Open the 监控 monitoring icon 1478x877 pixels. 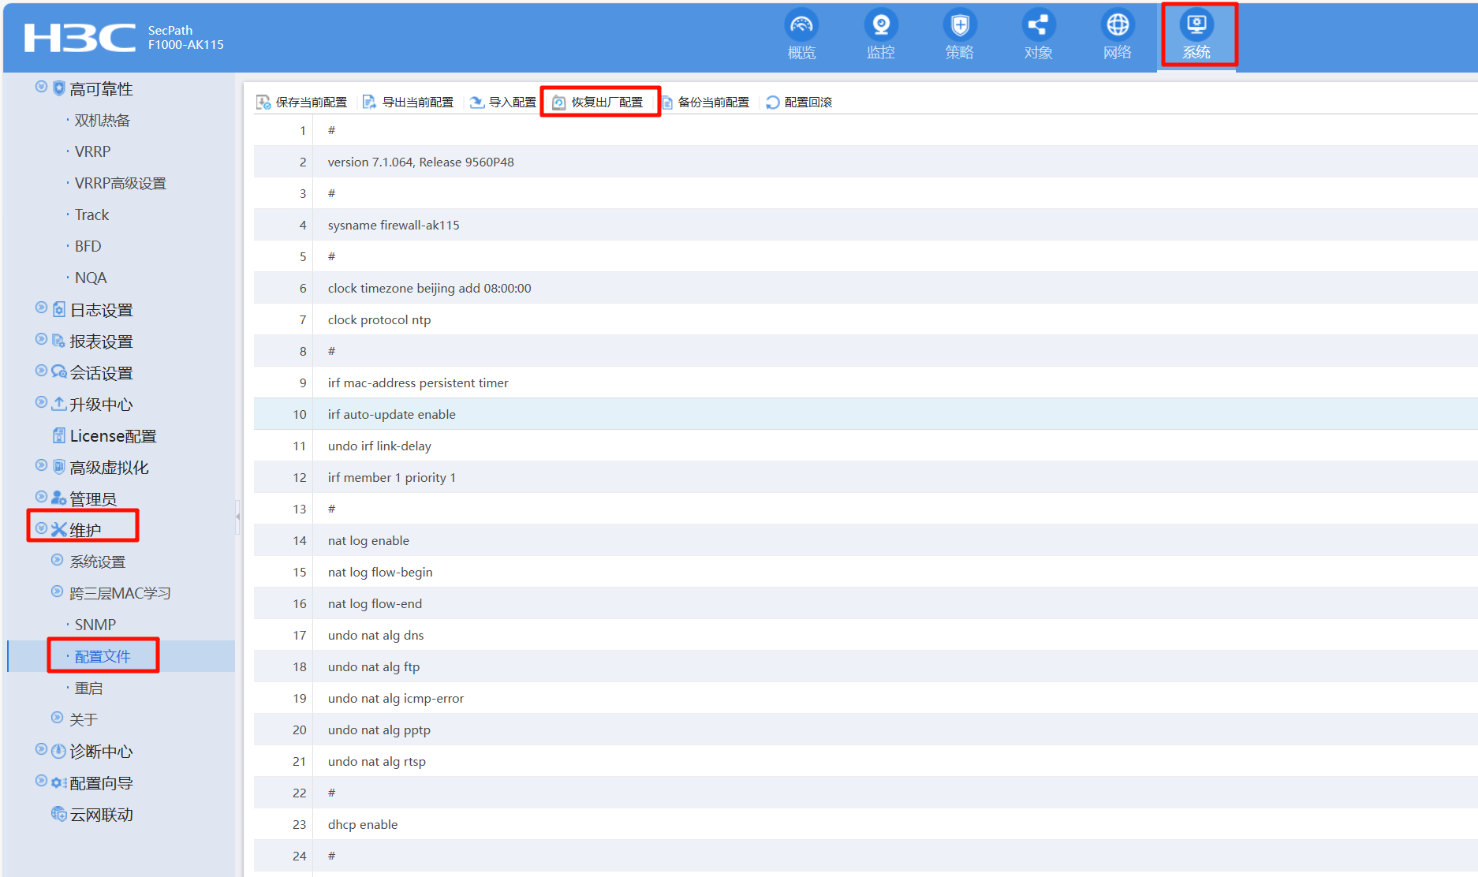(881, 25)
